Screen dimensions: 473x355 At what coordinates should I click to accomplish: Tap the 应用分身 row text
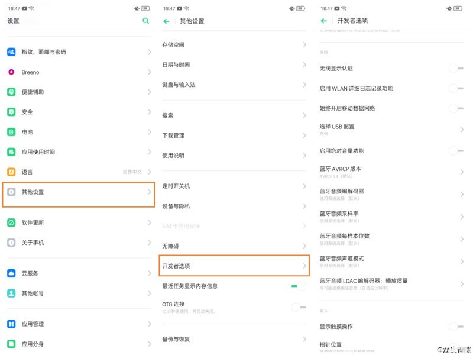pos(33,344)
